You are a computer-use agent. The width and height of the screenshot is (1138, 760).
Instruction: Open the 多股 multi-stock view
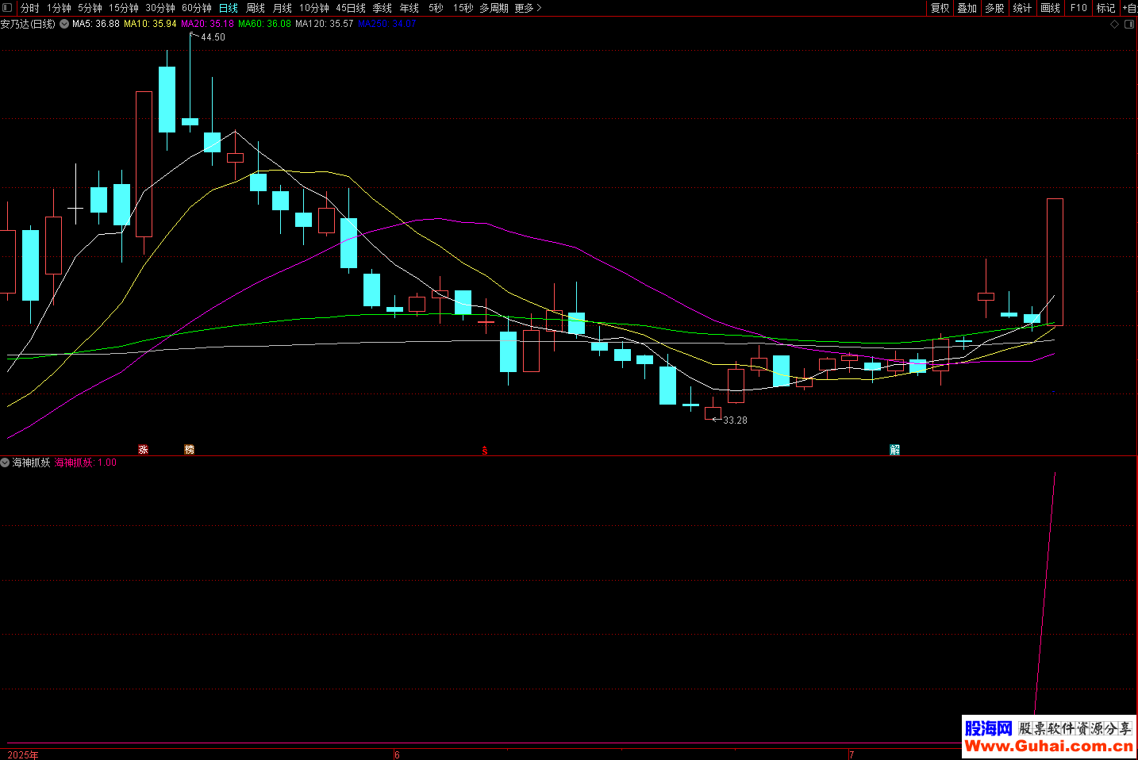click(x=994, y=8)
